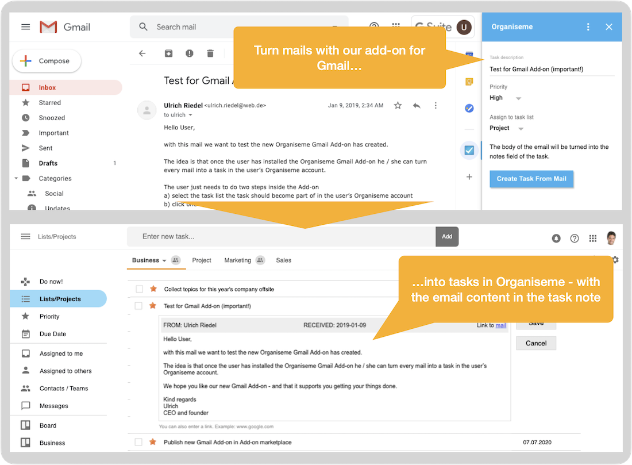This screenshot has height=465, width=632.
Task: Report the email as spam
Action: tap(189, 53)
